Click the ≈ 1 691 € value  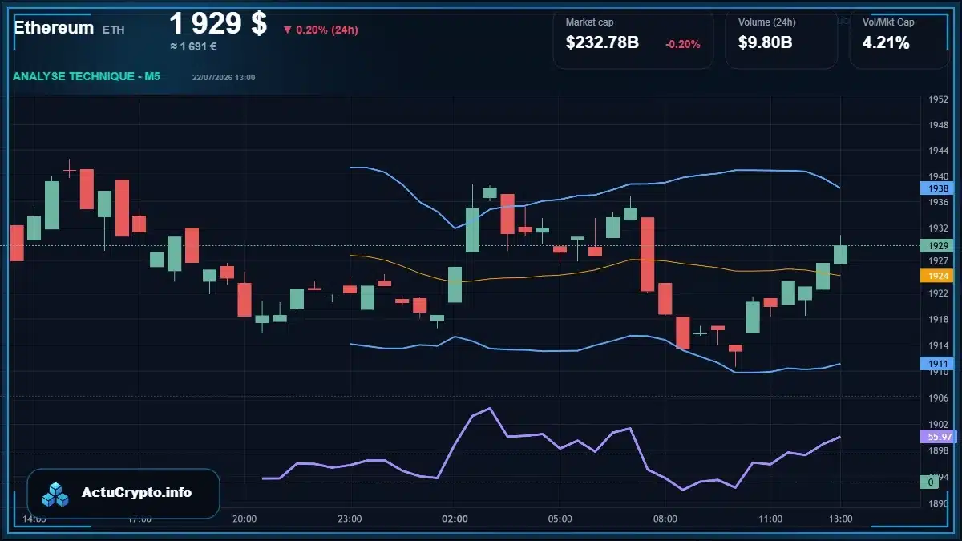coord(193,46)
